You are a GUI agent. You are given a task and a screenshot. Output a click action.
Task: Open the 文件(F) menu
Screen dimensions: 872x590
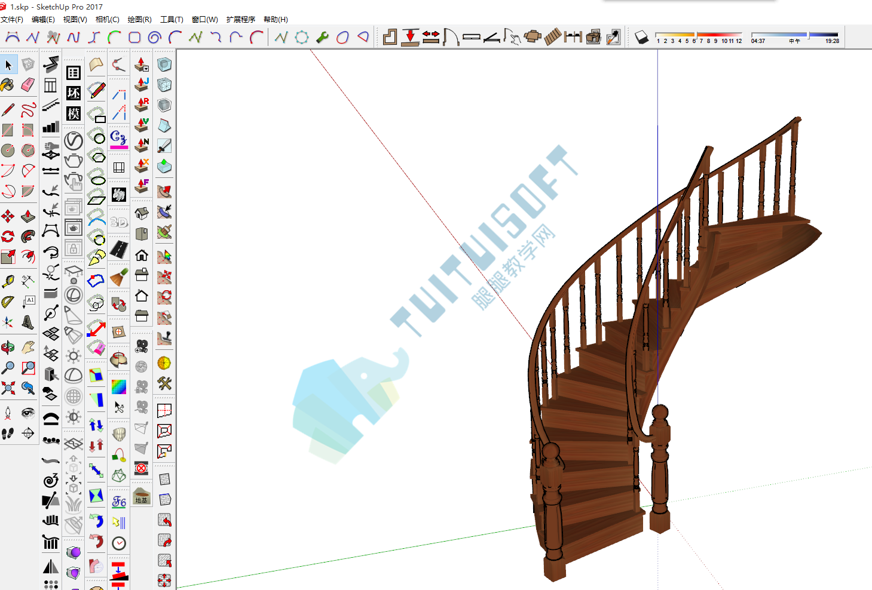pos(12,20)
